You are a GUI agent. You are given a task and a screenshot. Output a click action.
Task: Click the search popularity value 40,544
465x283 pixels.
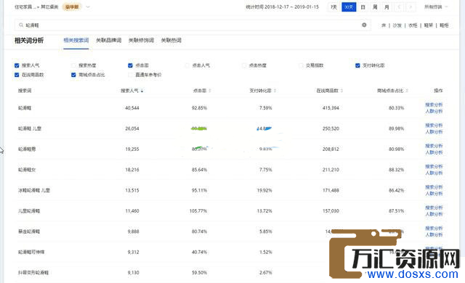(x=132, y=108)
